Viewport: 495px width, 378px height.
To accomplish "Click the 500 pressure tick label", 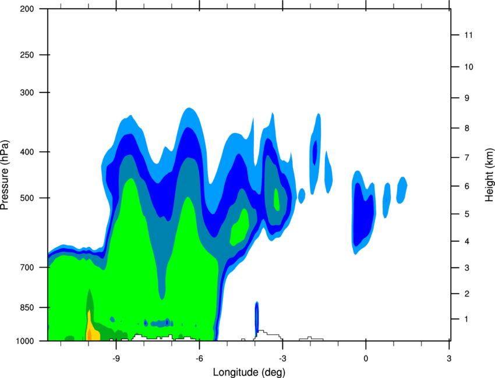I will pyautogui.click(x=27, y=198).
